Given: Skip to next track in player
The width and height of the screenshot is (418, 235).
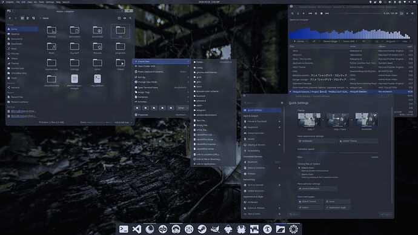Looking at the screenshot, I should [327, 13].
